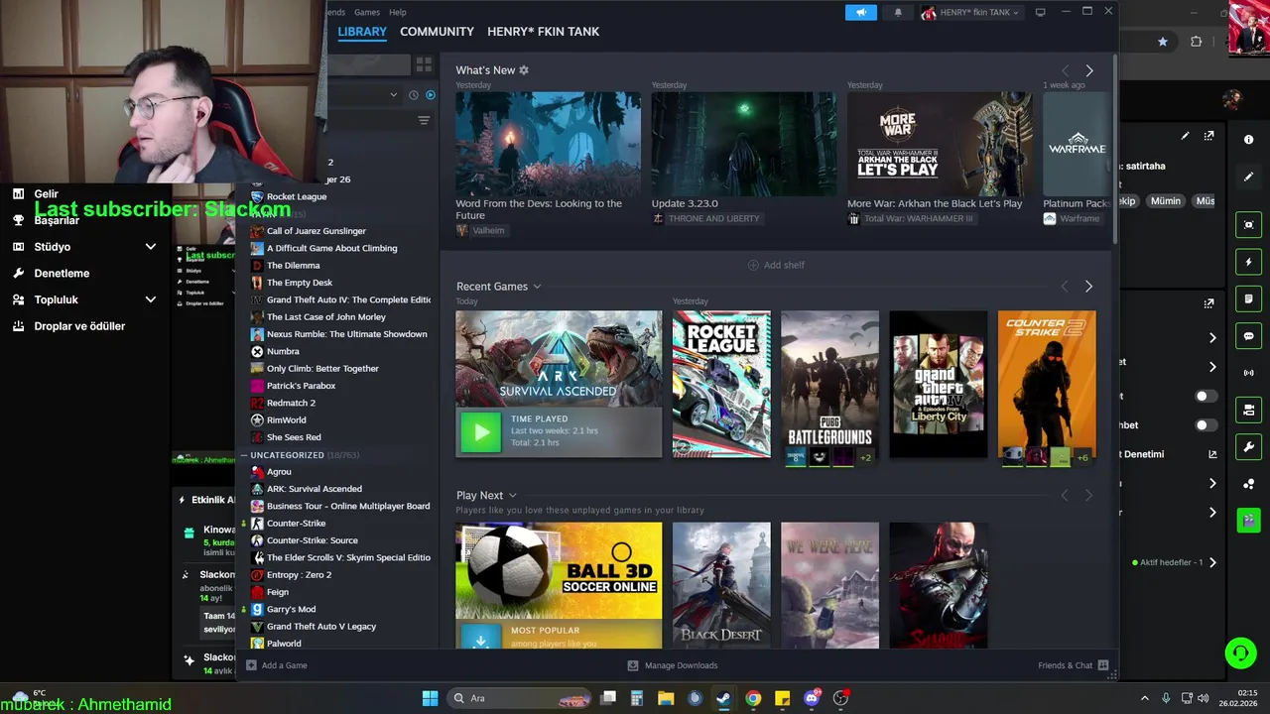1270x714 pixels.
Task: Open Steam notifications bell
Action: click(899, 12)
